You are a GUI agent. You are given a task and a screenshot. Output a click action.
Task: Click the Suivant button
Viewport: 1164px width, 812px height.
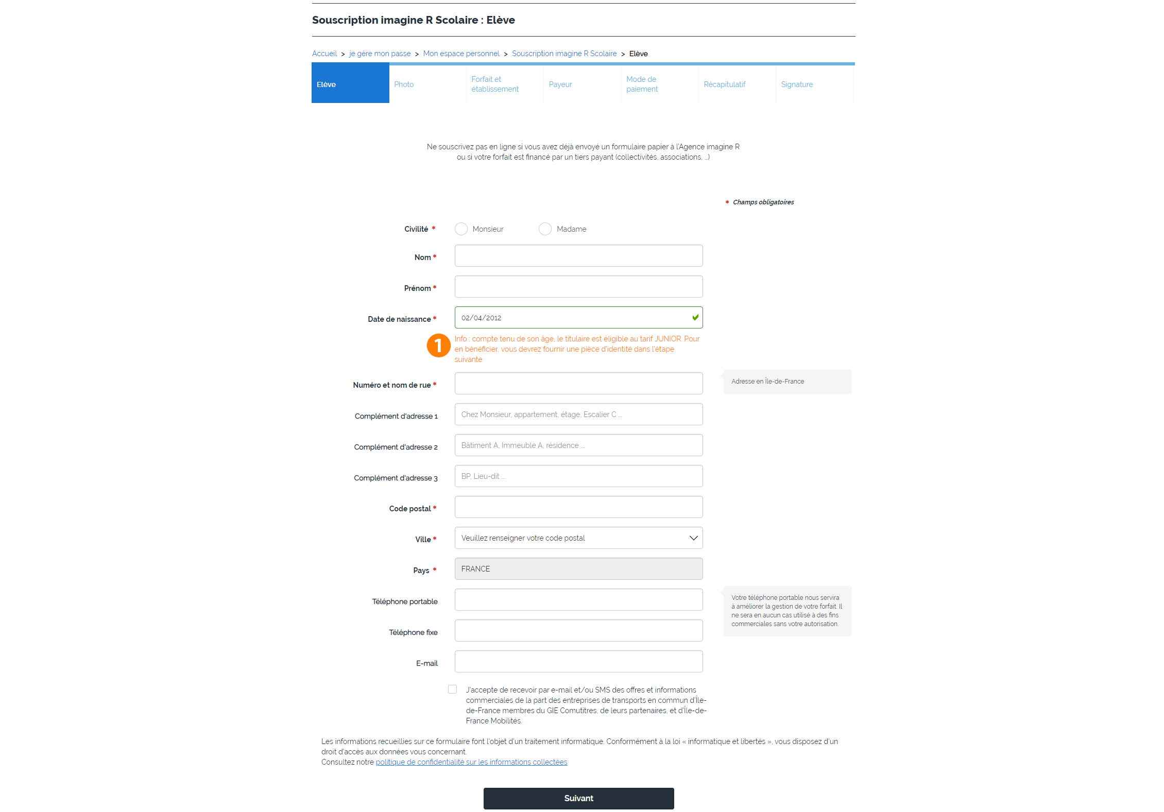[x=578, y=799]
